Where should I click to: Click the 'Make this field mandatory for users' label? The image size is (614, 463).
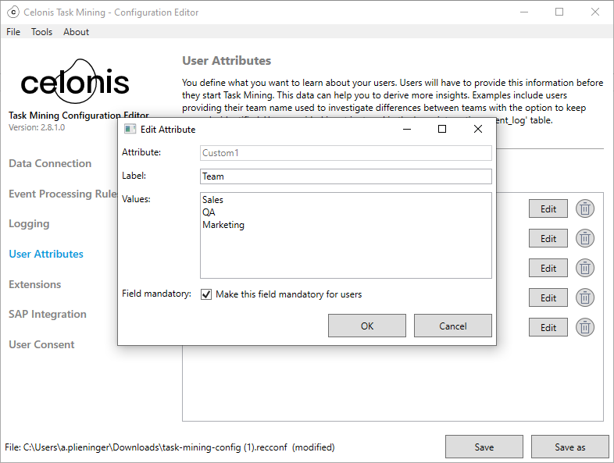click(288, 294)
